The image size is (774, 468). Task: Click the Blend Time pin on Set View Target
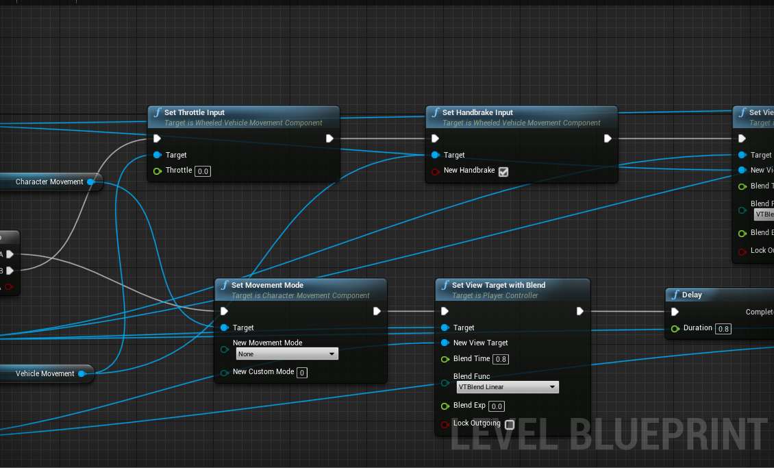click(x=445, y=359)
